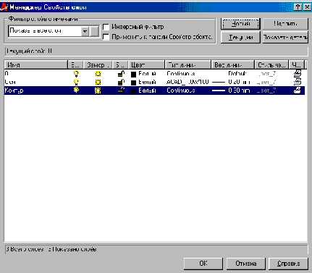The width and height of the screenshot is (312, 273).
Task: Click the printer plot icon for layer Оси
Action: (298, 82)
